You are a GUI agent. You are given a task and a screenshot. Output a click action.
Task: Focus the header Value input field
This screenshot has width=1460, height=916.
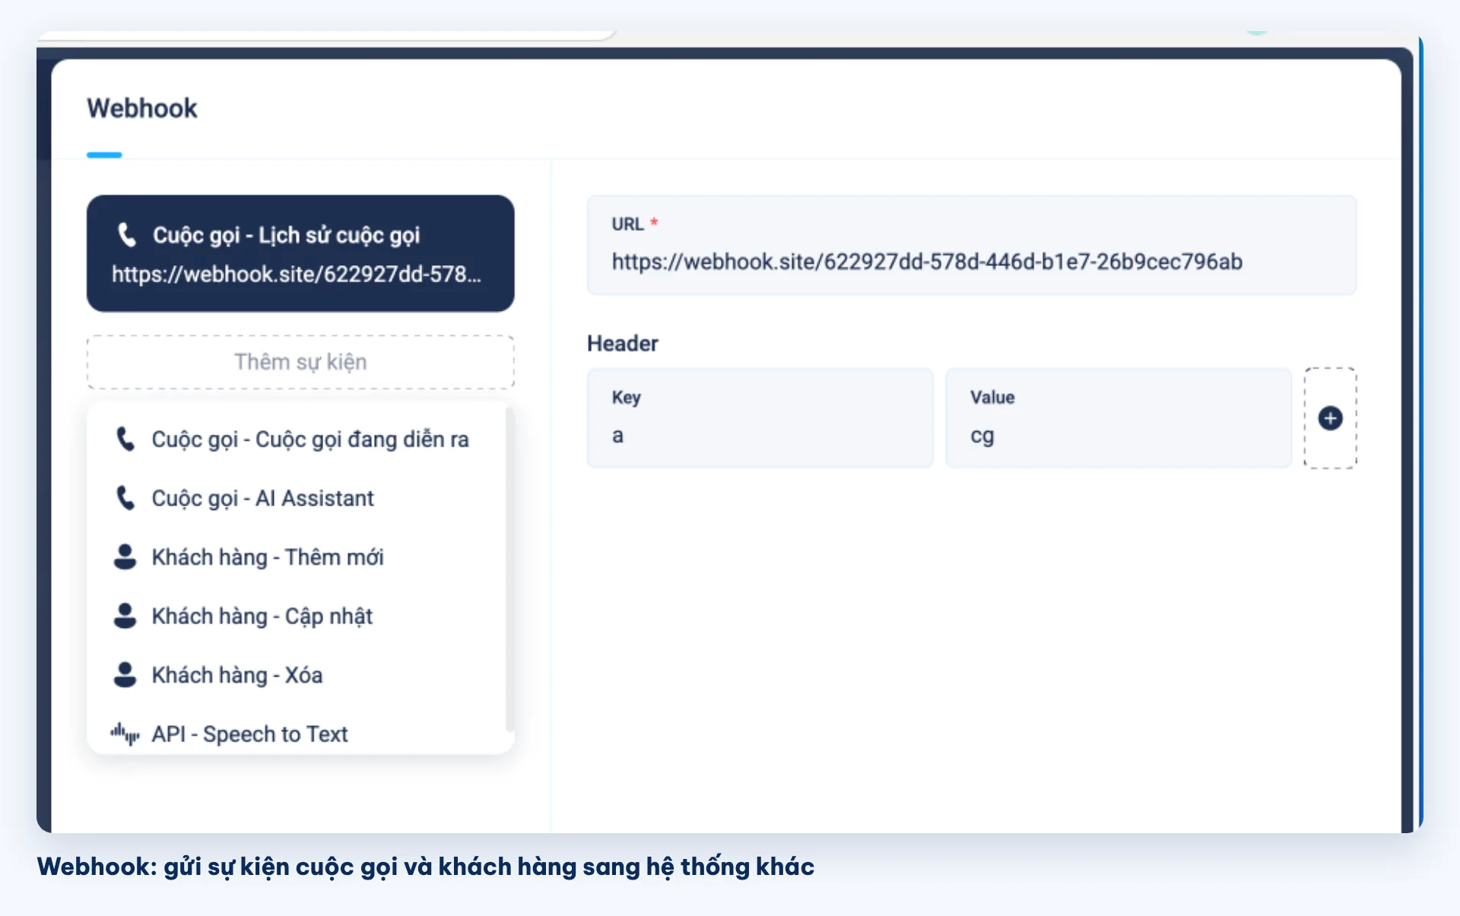tap(1118, 418)
